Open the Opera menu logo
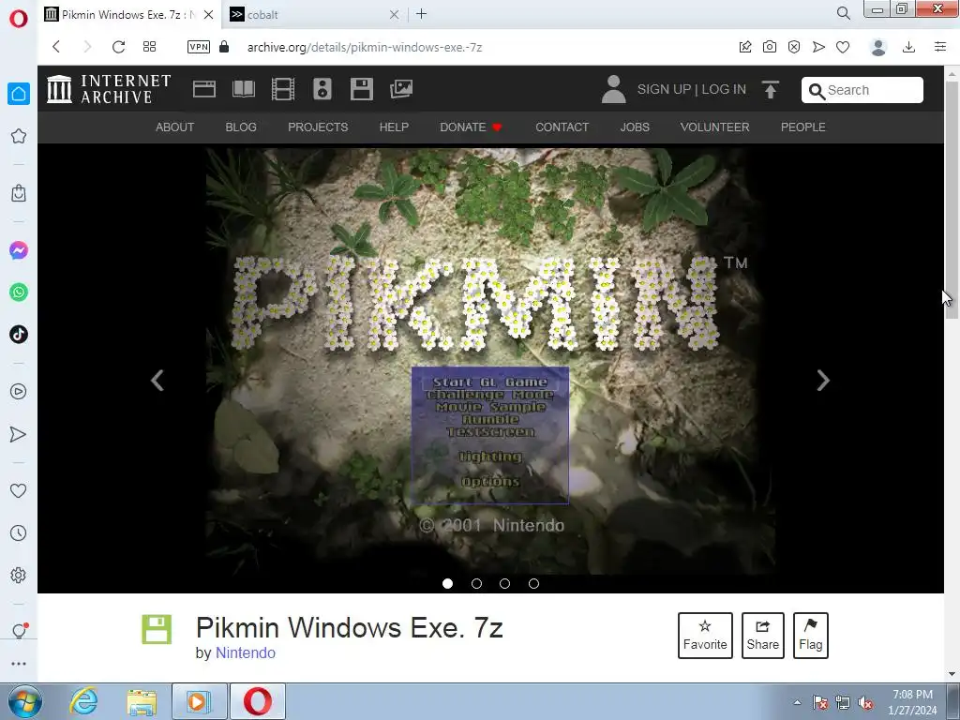 coord(19,19)
